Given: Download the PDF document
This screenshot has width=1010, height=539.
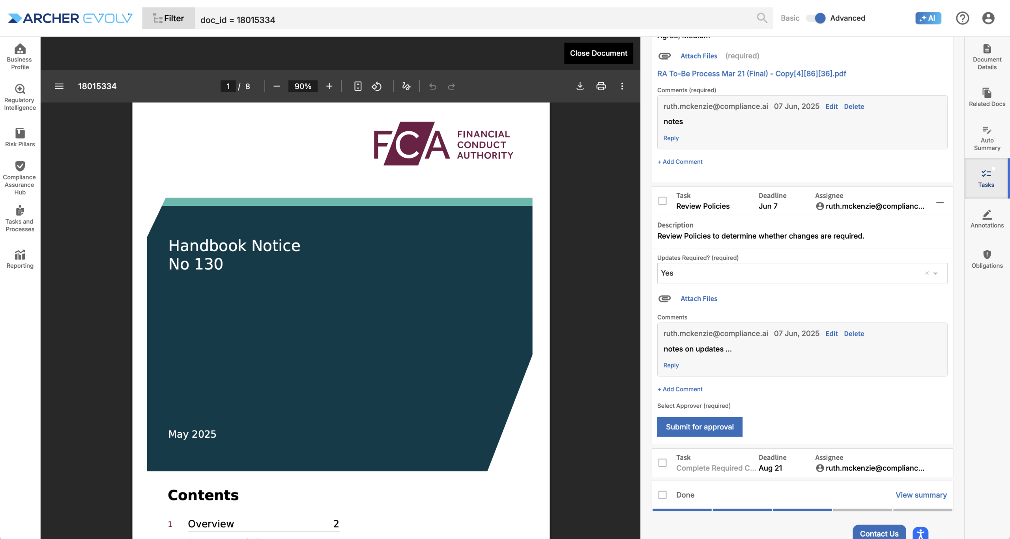Looking at the screenshot, I should [580, 86].
